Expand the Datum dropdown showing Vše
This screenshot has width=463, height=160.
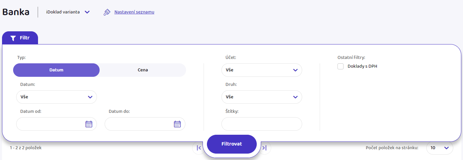[x=57, y=97]
